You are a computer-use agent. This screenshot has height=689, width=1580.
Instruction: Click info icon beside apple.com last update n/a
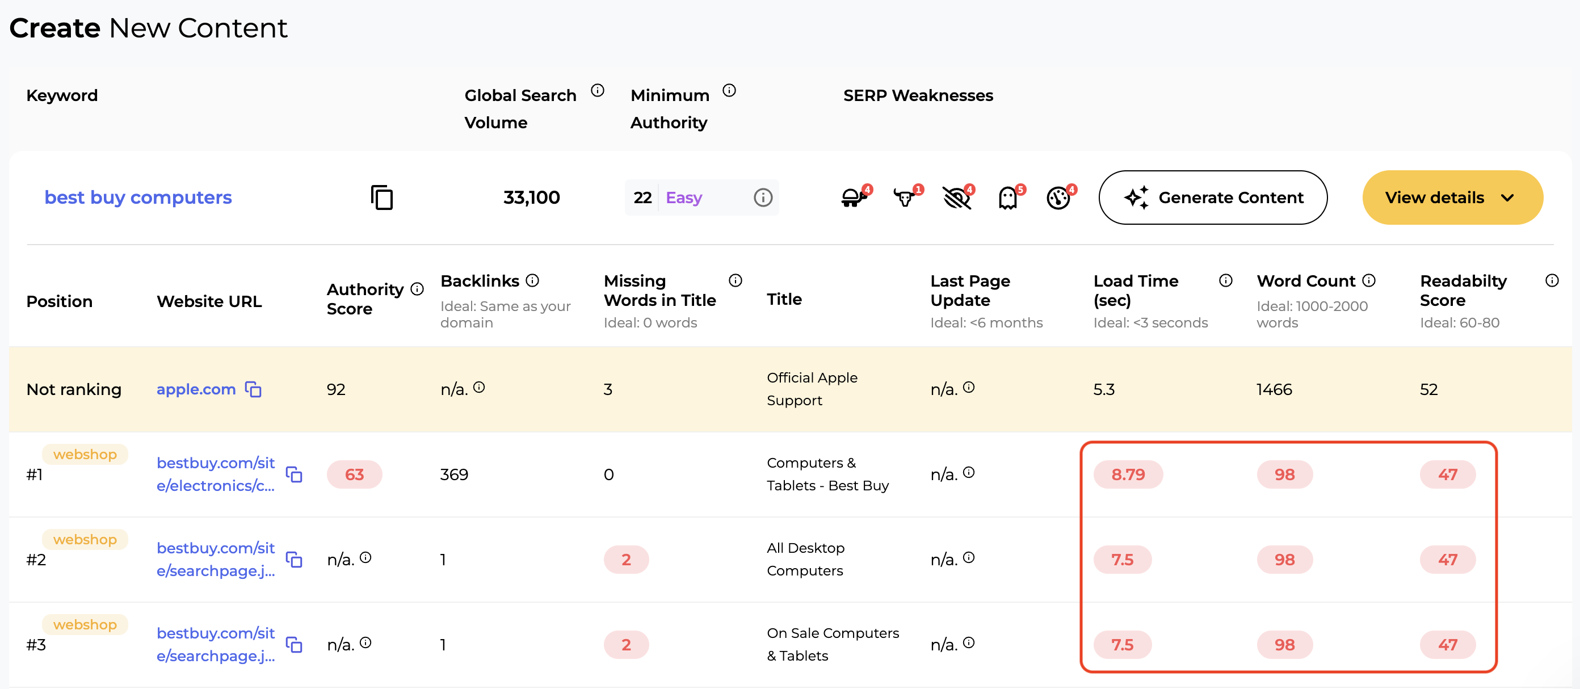click(x=968, y=387)
